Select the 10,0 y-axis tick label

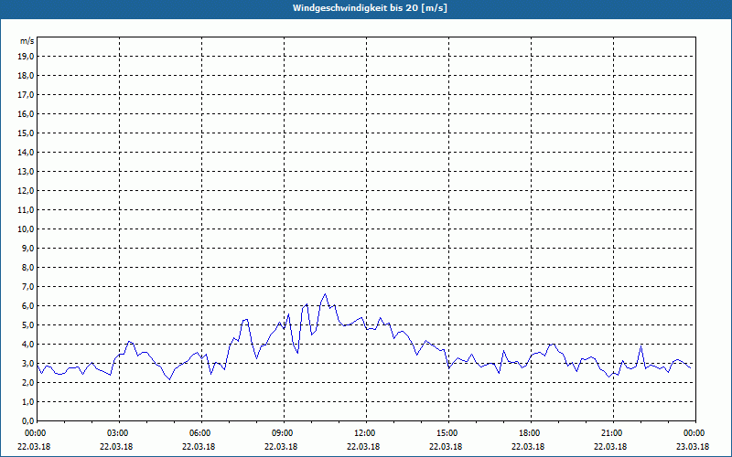[x=27, y=228]
